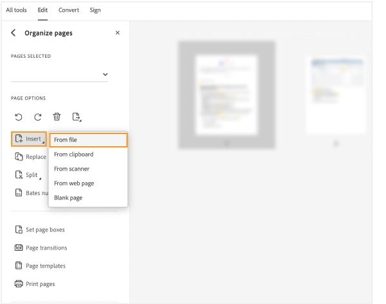Screen dimensions: 386x304
Task: Click the Page transitions icon
Action: 19,248
